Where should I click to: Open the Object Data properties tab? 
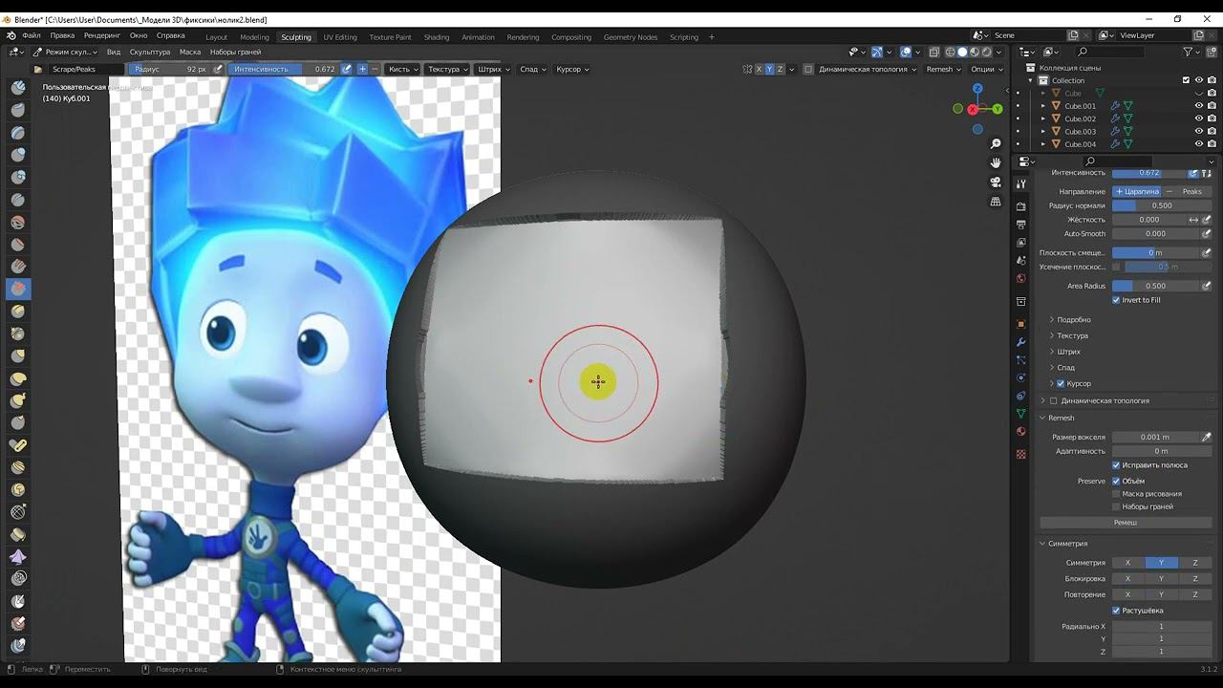click(x=1021, y=414)
